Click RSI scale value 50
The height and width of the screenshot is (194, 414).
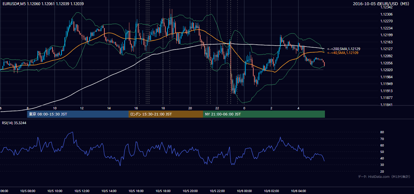click(382, 152)
